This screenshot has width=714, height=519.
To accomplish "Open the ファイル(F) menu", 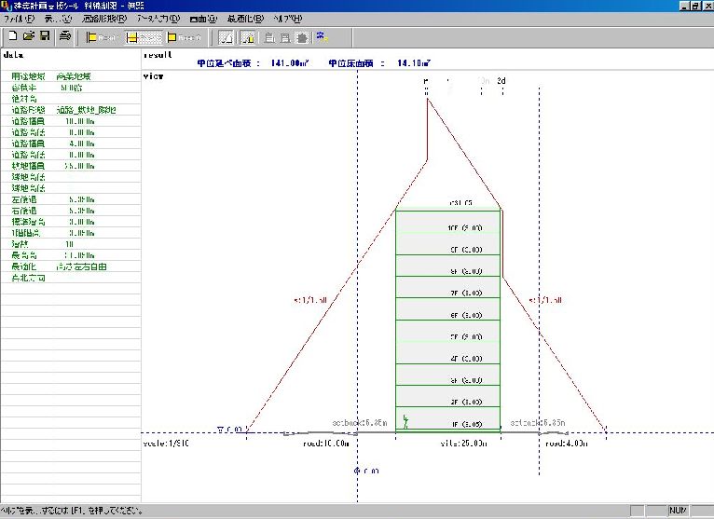I will coord(20,19).
